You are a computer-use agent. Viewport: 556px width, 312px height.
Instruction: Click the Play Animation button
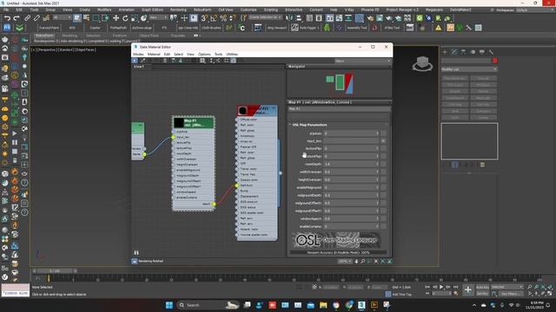pos(441,287)
